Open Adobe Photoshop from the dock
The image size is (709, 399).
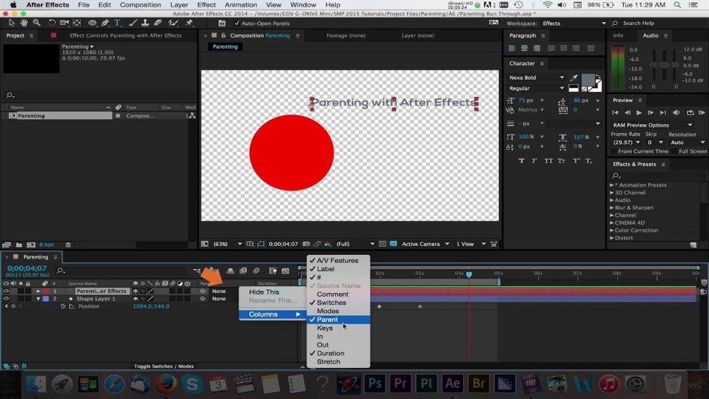pyautogui.click(x=375, y=384)
